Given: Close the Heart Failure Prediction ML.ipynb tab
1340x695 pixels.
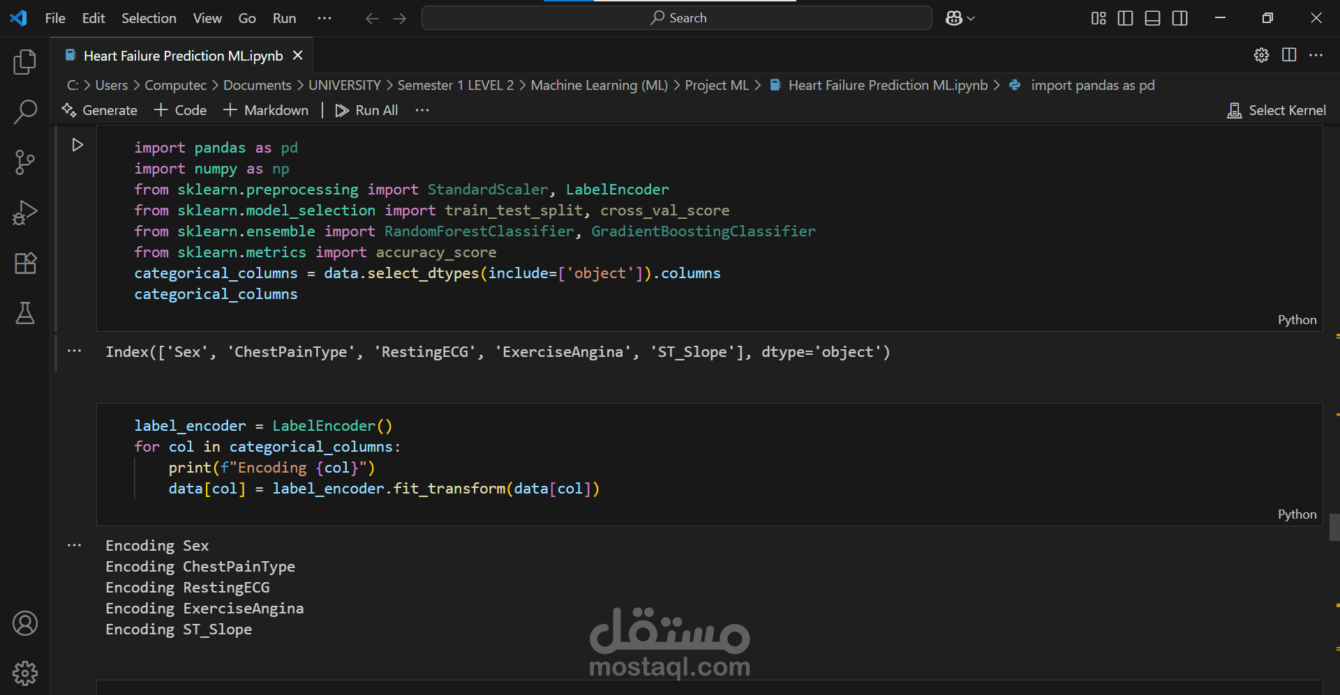Looking at the screenshot, I should 298,55.
